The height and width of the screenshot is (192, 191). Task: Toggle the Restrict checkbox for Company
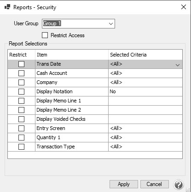21,82
